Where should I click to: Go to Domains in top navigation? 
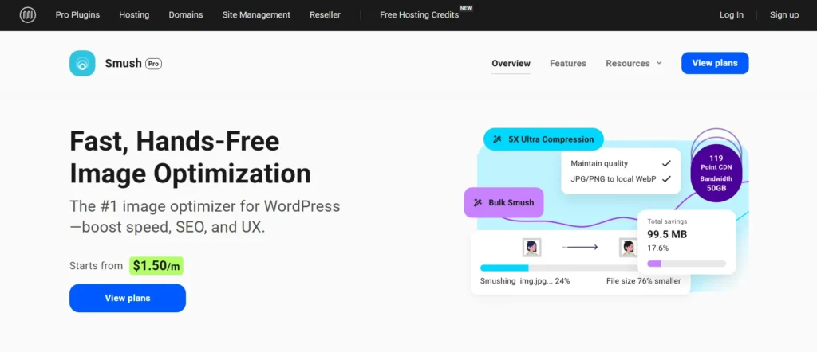186,15
